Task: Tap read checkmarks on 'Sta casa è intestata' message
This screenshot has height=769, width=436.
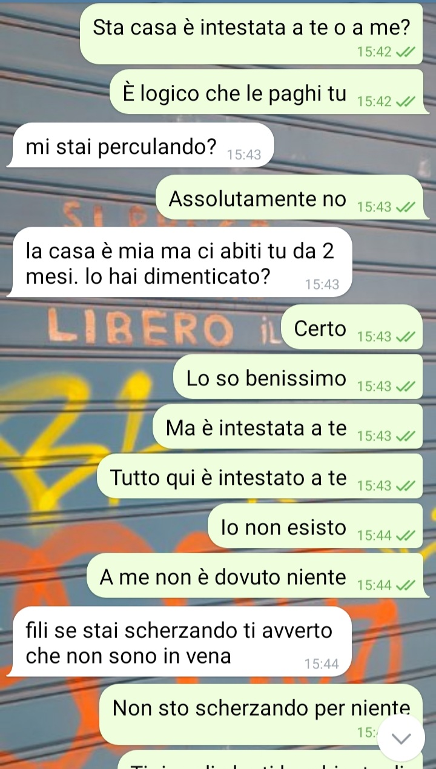Action: (405, 52)
